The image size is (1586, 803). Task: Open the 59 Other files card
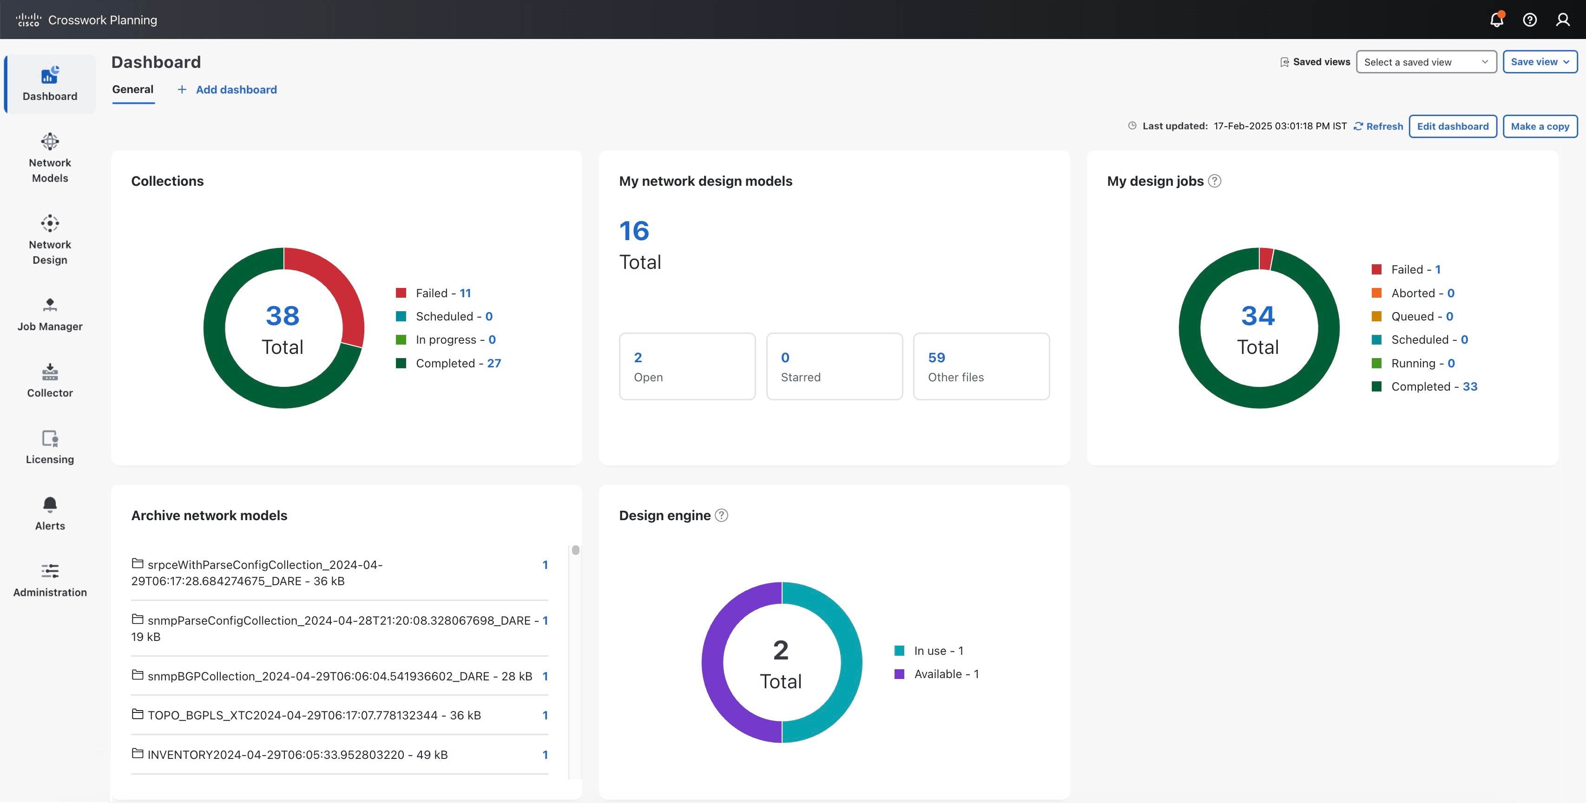(x=981, y=366)
